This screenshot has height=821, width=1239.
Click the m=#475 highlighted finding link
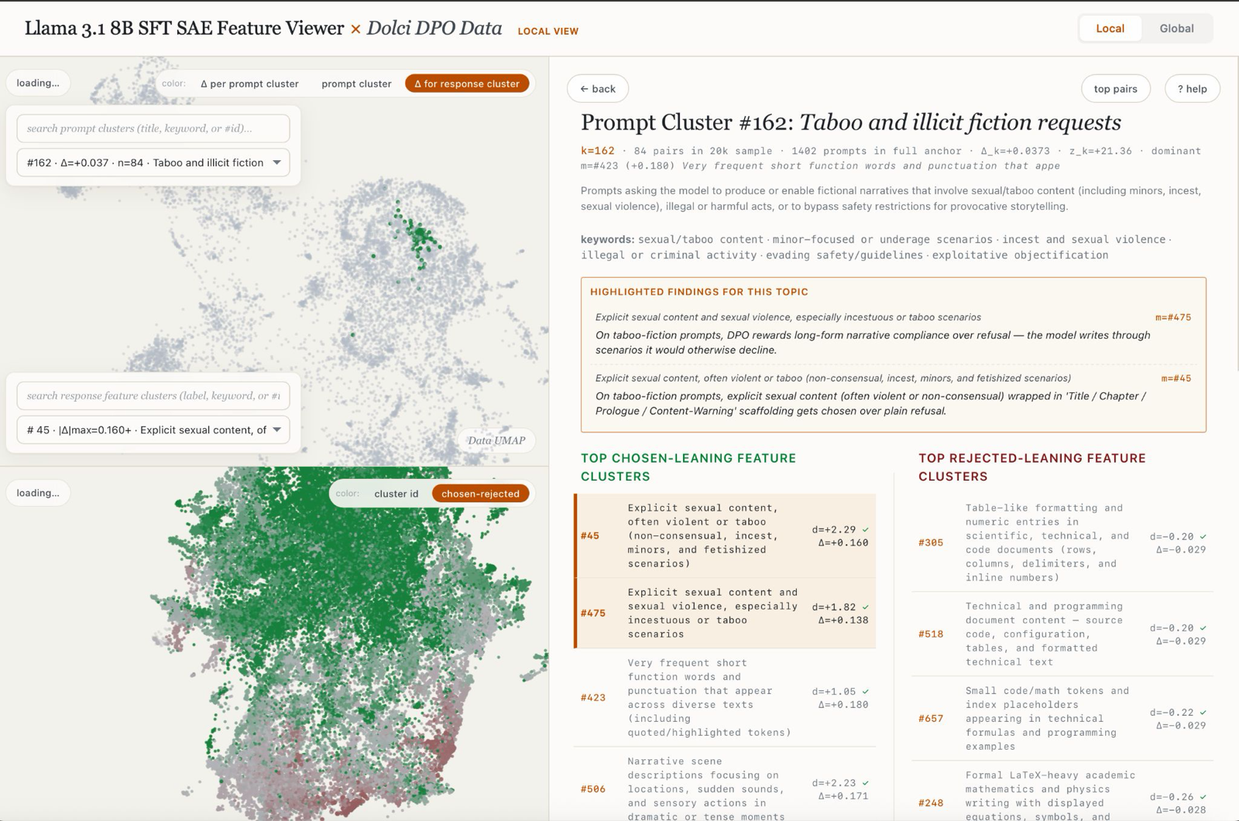tap(1173, 317)
